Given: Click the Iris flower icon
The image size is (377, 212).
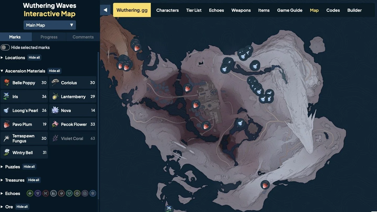Looking at the screenshot, I should pos(7,97).
